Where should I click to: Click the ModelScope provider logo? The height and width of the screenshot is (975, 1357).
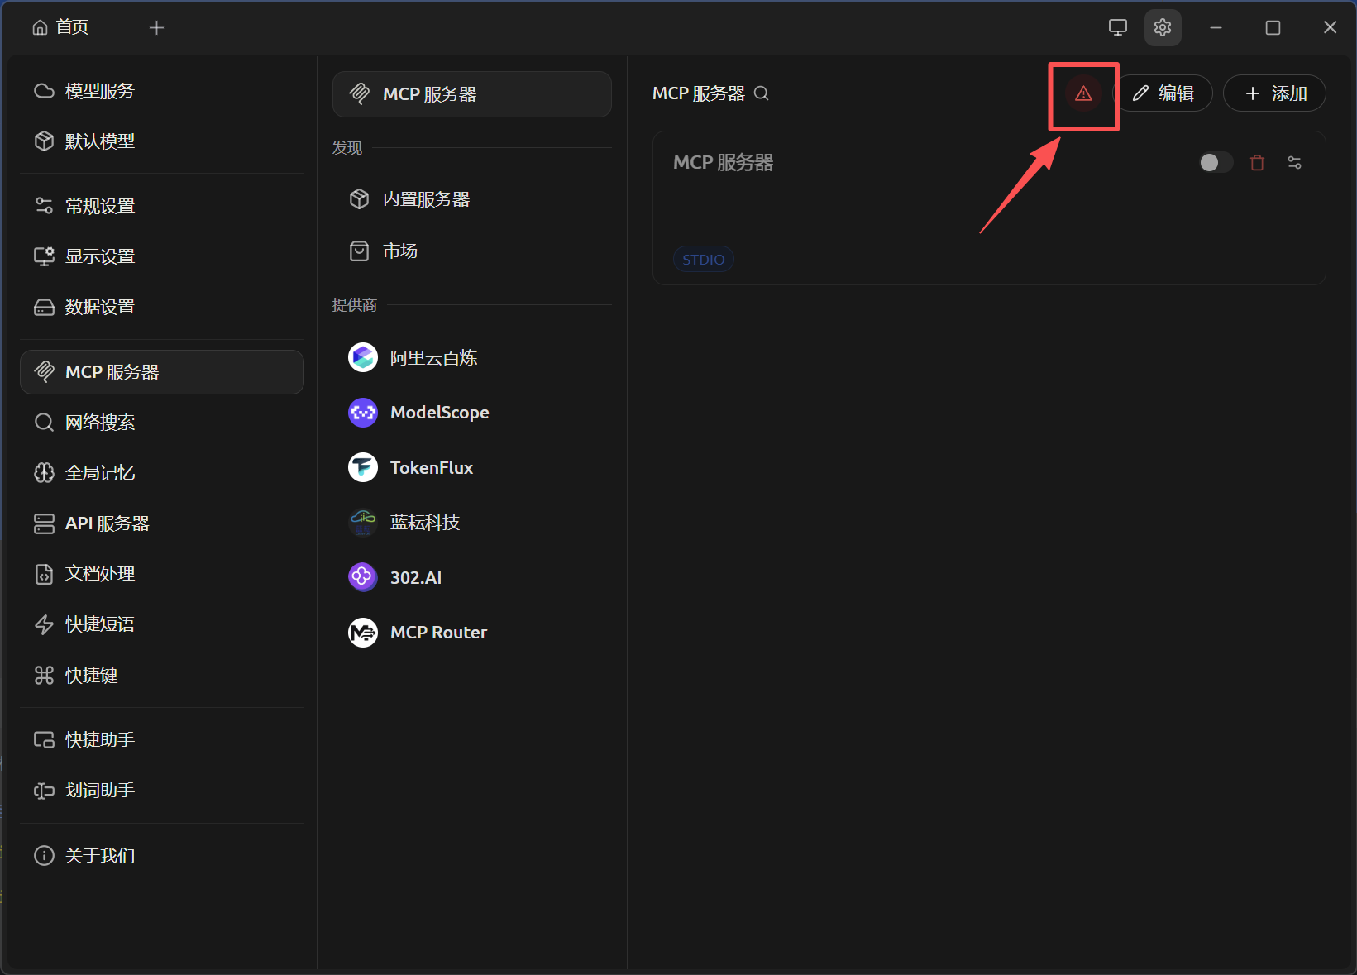pyautogui.click(x=363, y=413)
